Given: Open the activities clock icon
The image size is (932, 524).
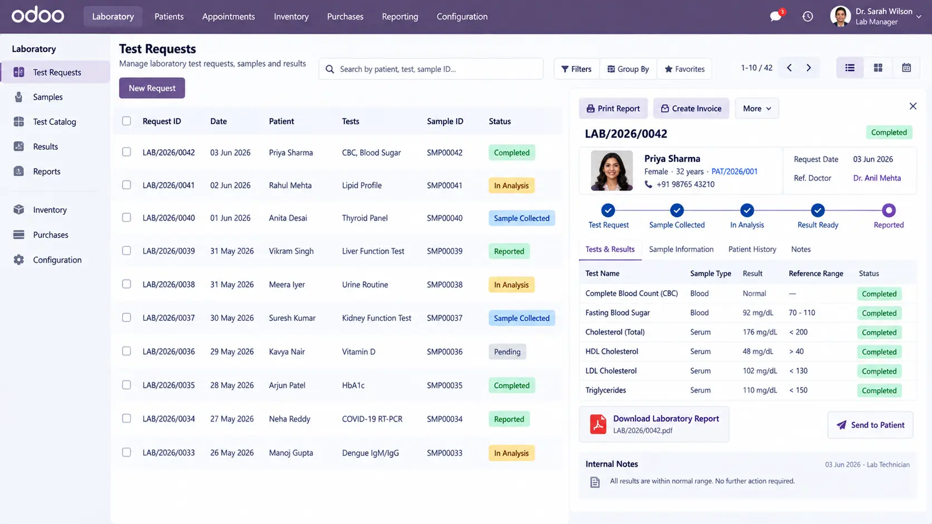Looking at the screenshot, I should pos(808,17).
